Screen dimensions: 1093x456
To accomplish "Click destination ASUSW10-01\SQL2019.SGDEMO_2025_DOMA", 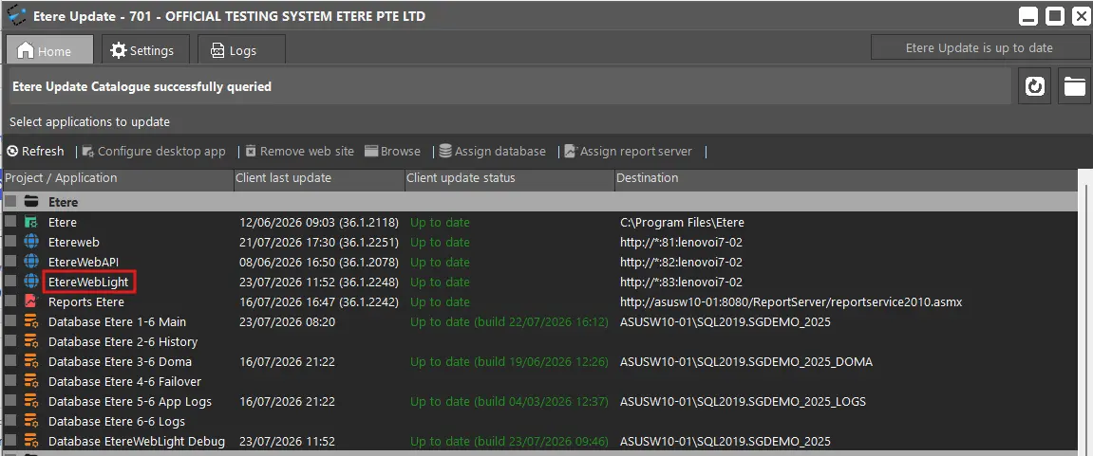I will pyautogui.click(x=745, y=362).
